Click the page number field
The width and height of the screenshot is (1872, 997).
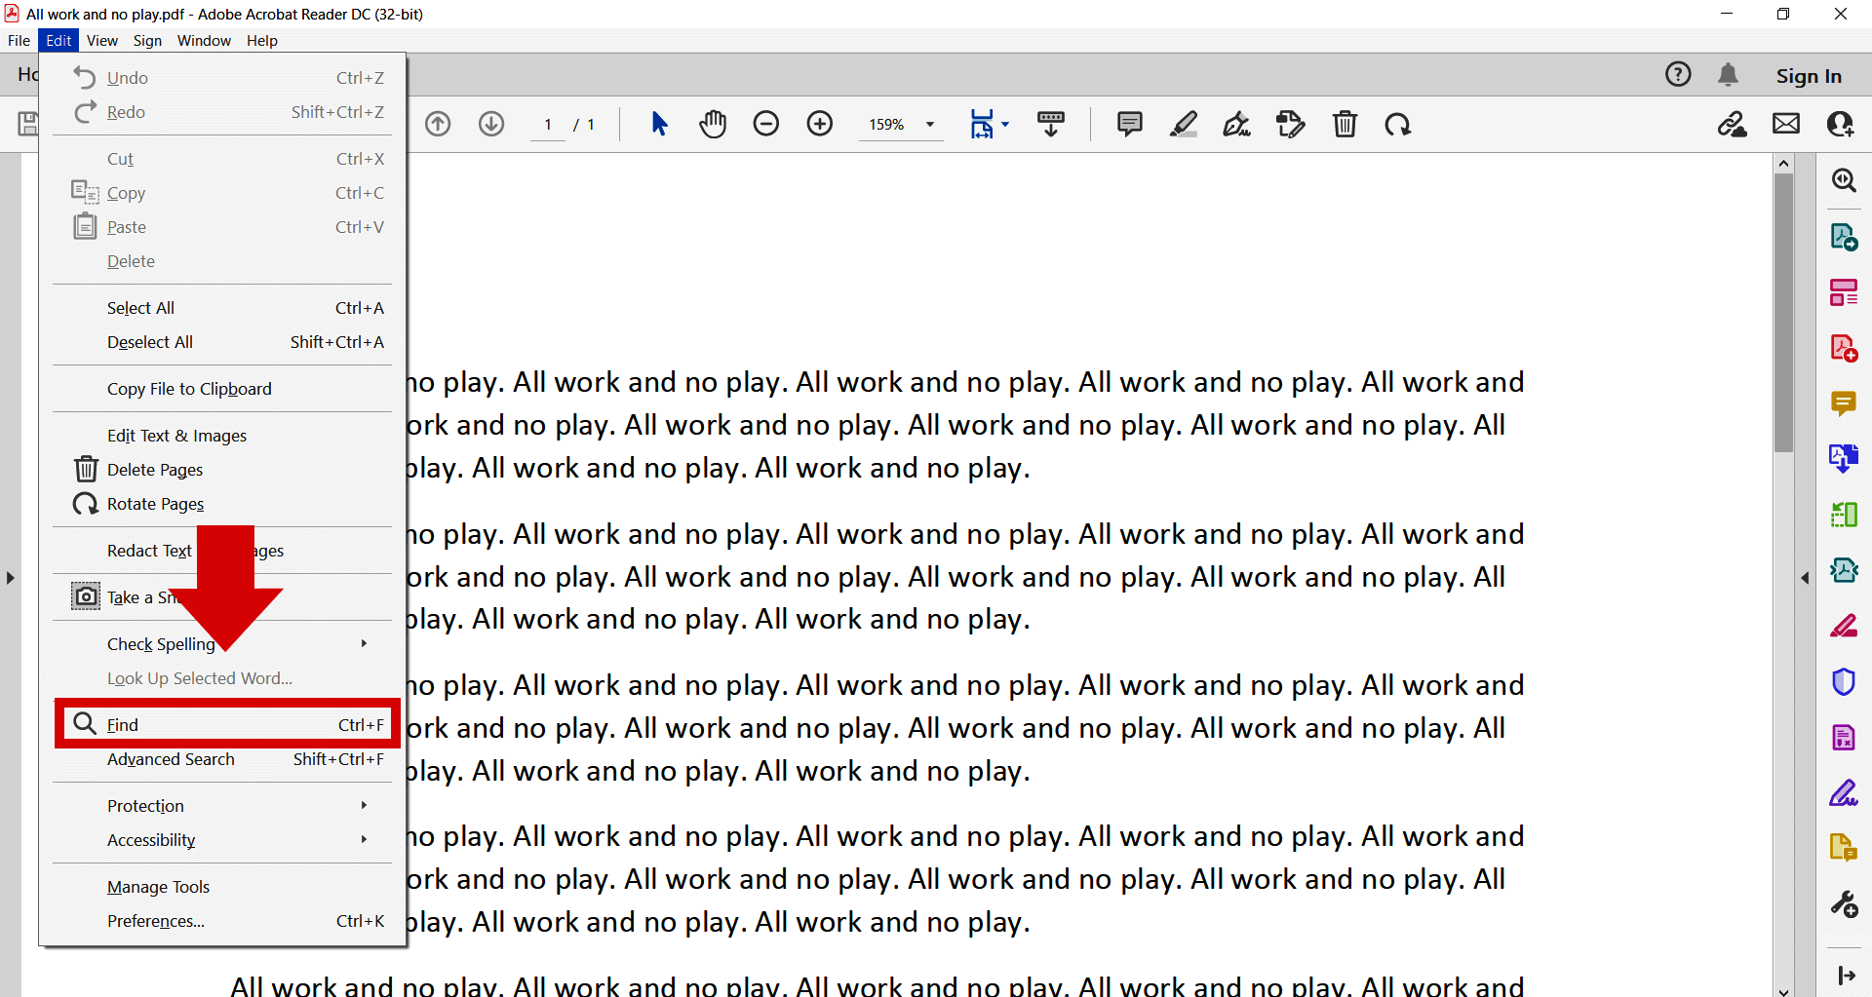pyautogui.click(x=548, y=125)
